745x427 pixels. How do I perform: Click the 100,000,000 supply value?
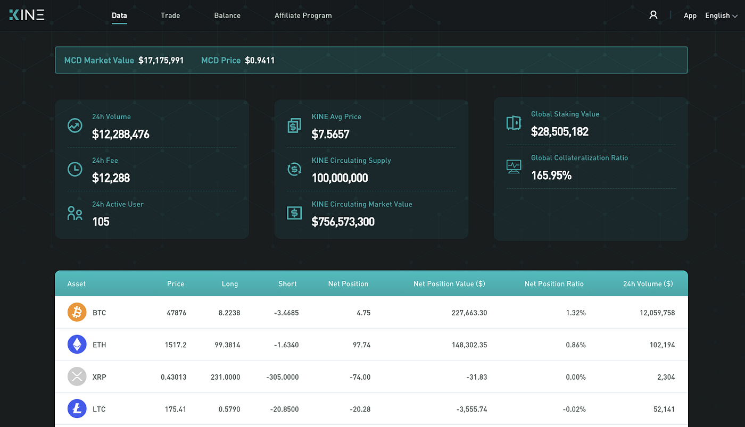click(340, 178)
